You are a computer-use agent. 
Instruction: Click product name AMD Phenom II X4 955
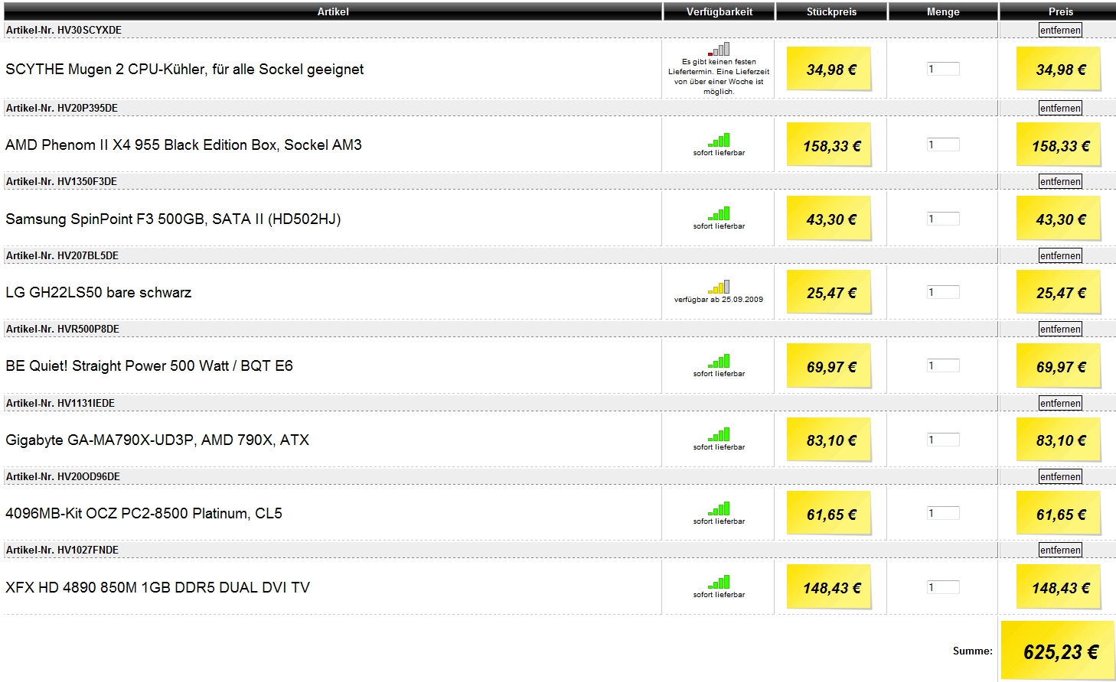(184, 145)
